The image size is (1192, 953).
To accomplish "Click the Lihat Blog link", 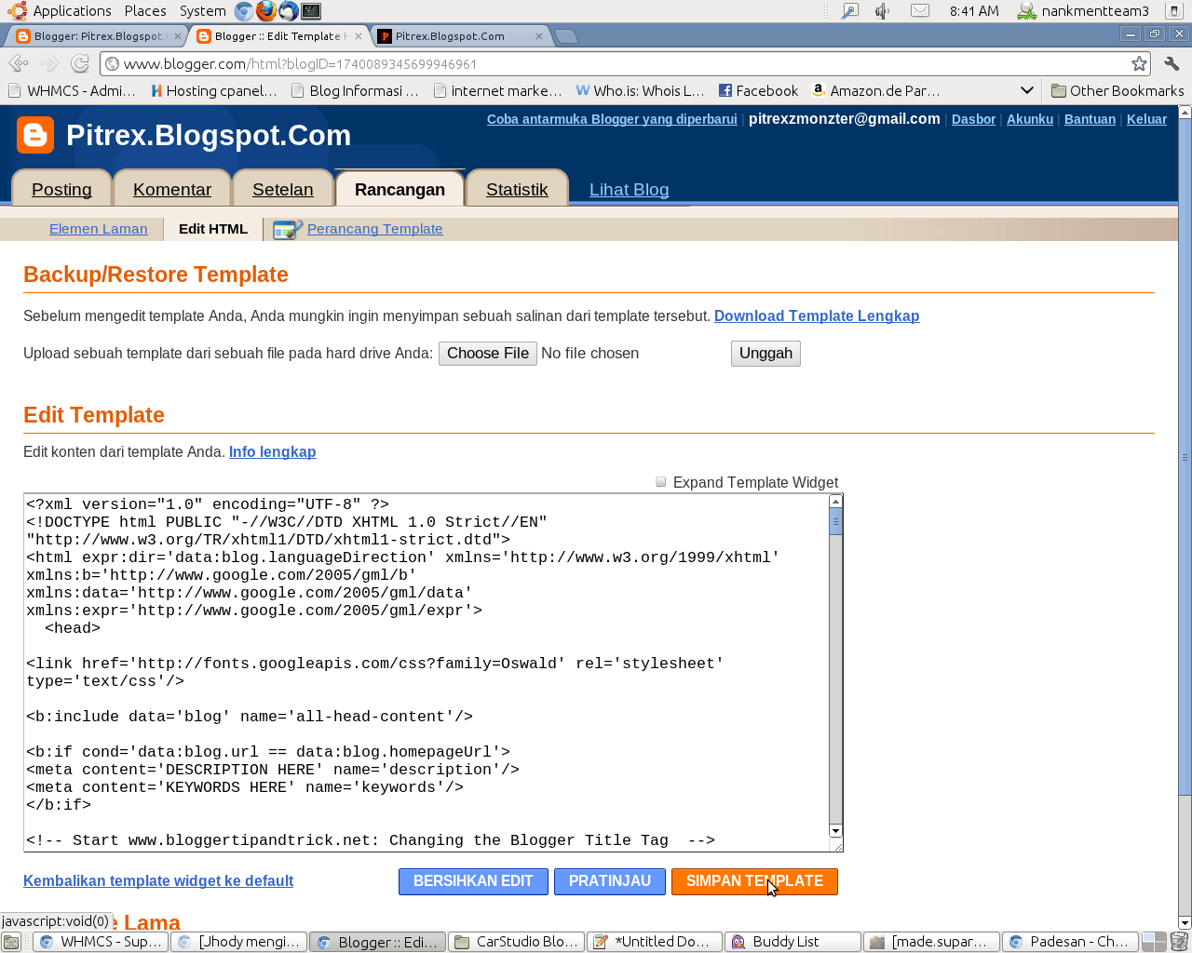I will [630, 189].
